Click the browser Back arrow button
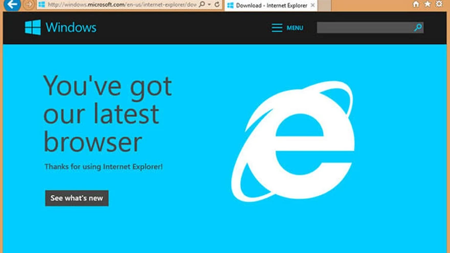The width and height of the screenshot is (450, 253). [x=13, y=5]
